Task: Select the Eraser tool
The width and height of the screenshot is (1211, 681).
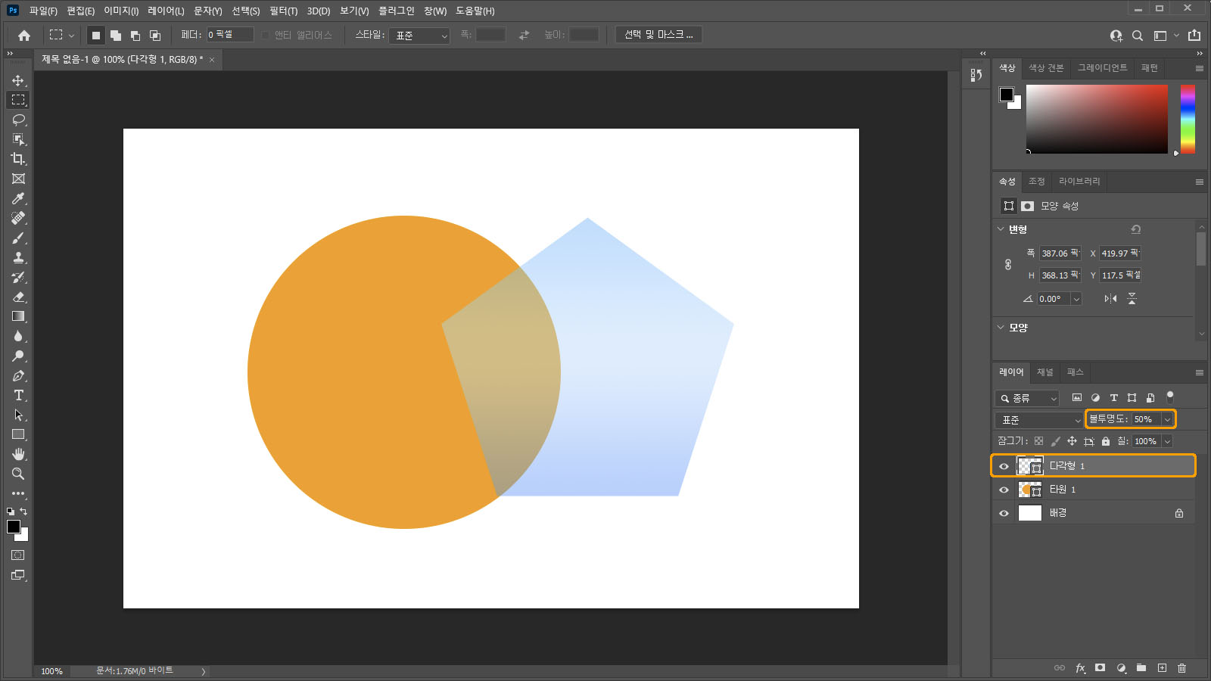Action: tap(18, 297)
